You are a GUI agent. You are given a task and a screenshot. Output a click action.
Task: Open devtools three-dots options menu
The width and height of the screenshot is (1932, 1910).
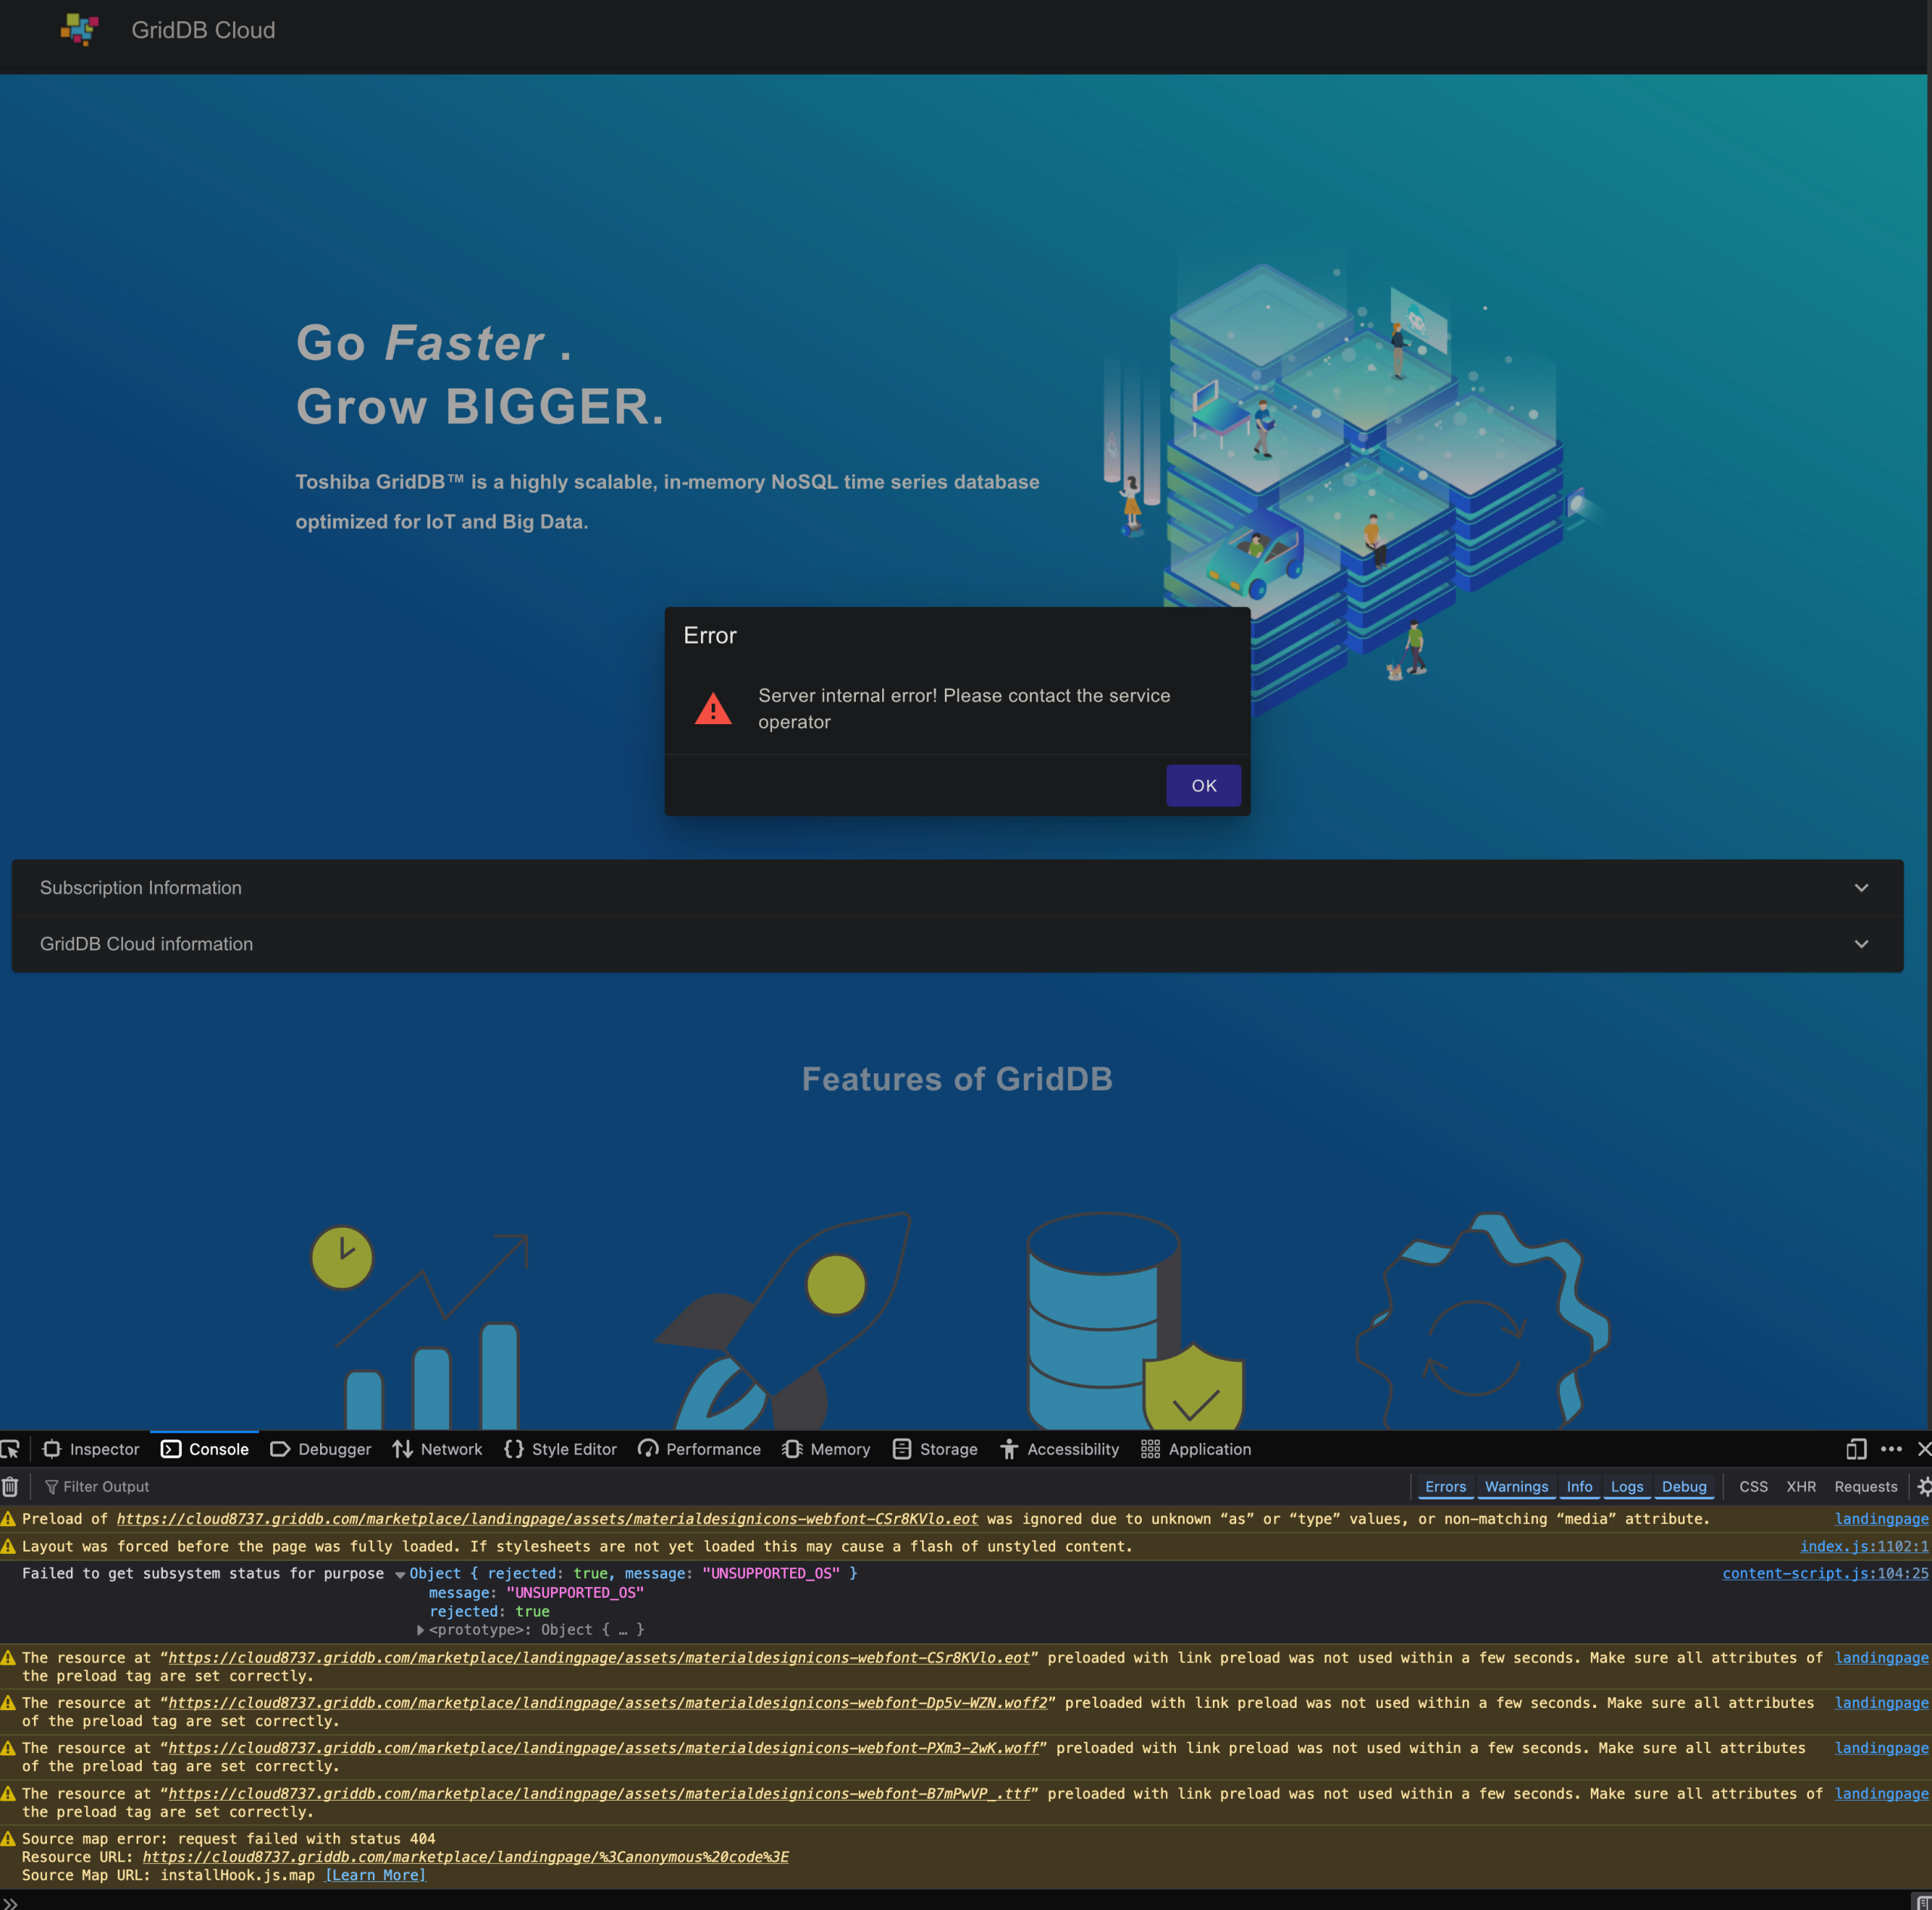[1891, 1449]
